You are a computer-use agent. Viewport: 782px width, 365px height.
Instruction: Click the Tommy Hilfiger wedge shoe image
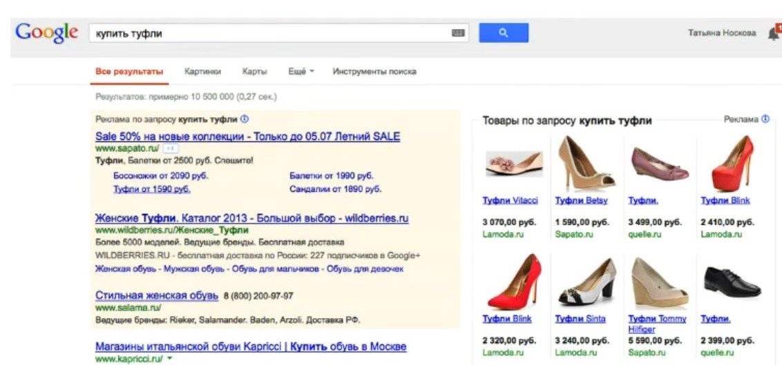click(659, 282)
